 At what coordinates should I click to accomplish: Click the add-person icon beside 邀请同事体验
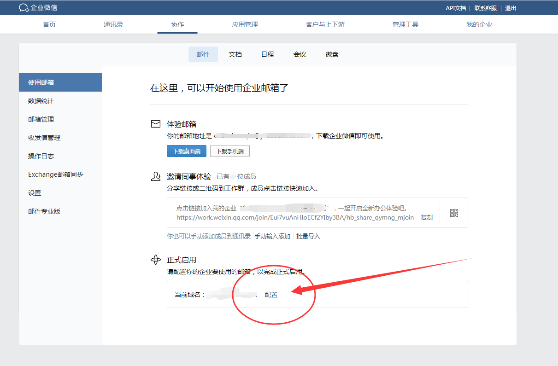[x=156, y=176]
